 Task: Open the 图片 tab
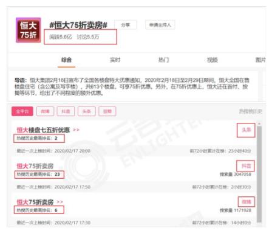coord(260,60)
